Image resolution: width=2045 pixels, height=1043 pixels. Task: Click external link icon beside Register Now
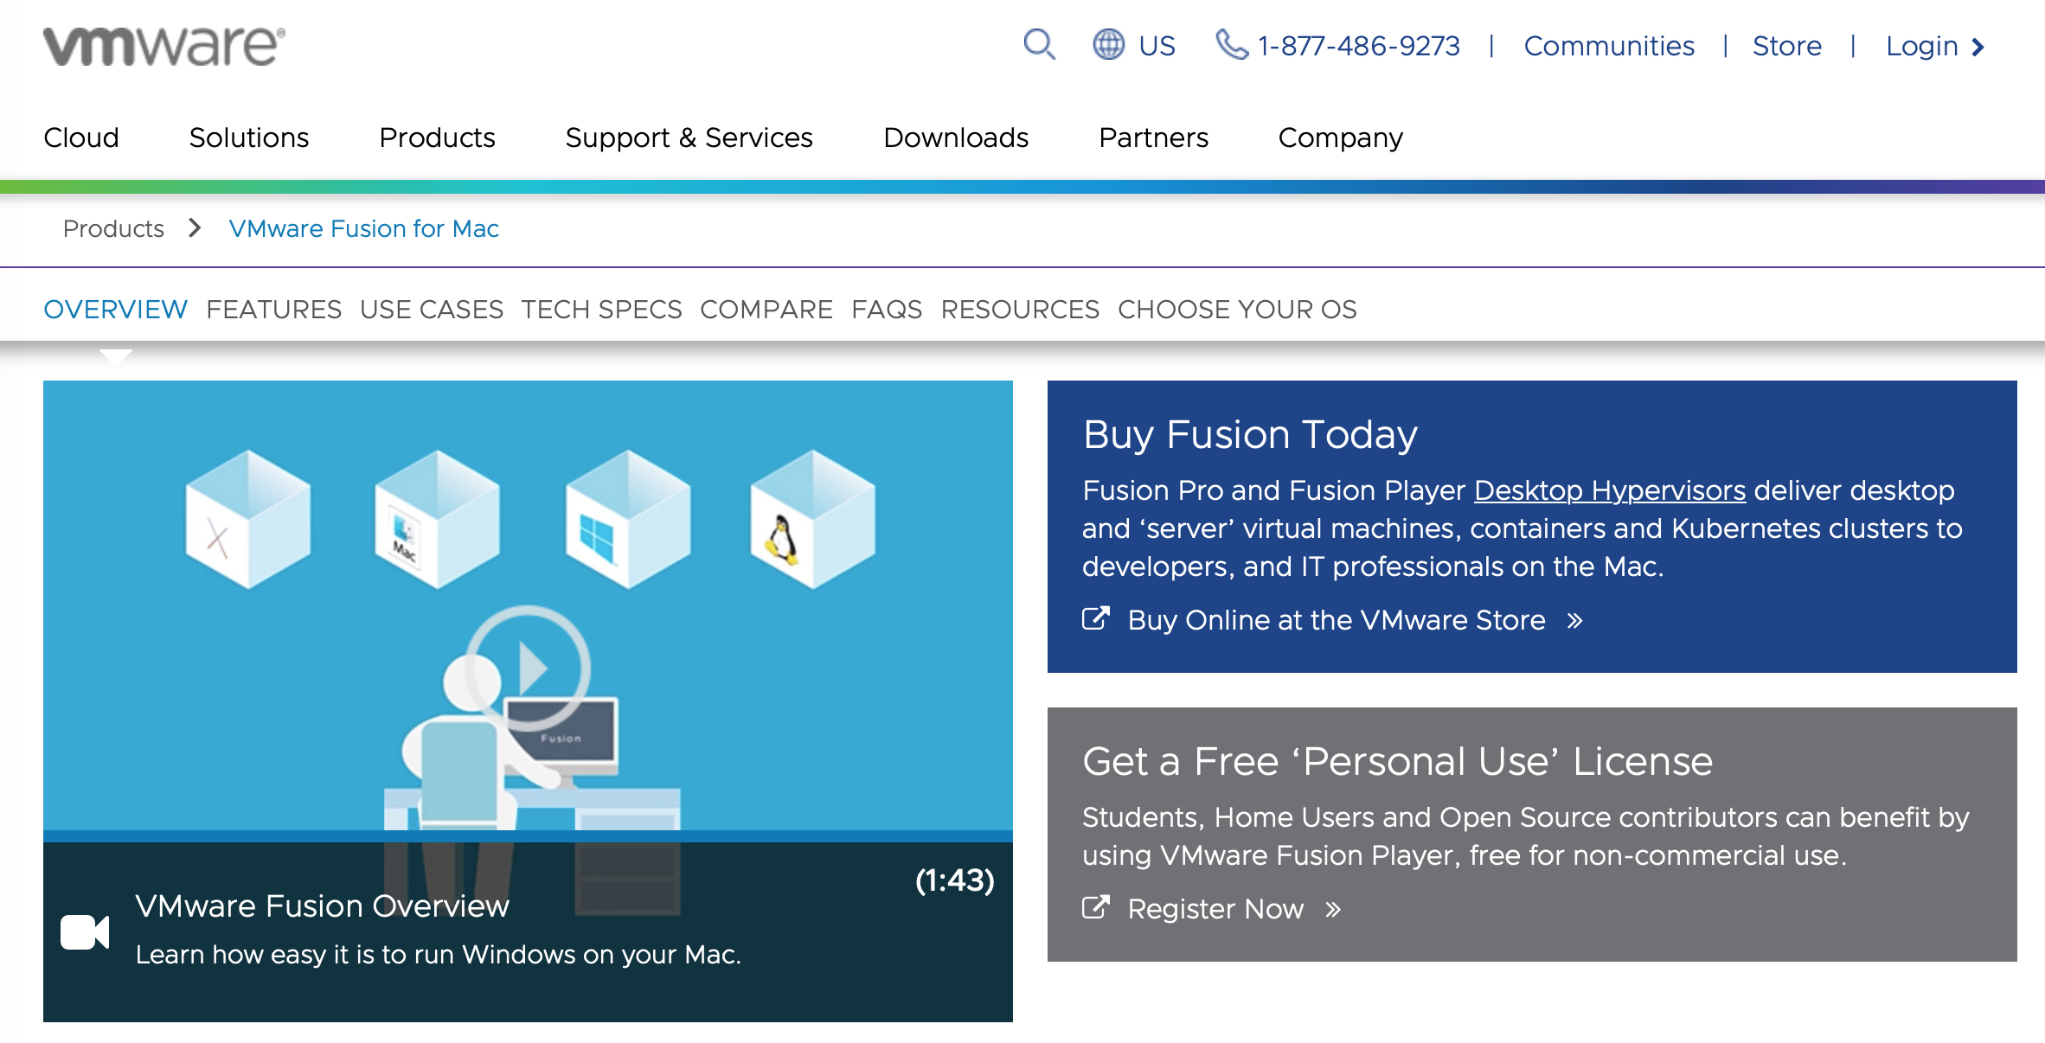[1096, 907]
